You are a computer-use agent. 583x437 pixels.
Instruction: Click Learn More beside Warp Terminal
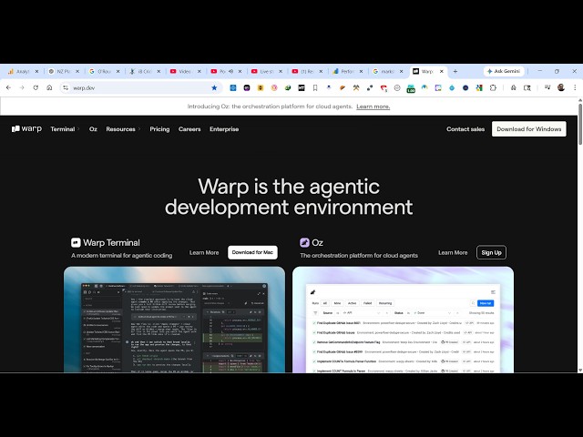click(x=204, y=253)
